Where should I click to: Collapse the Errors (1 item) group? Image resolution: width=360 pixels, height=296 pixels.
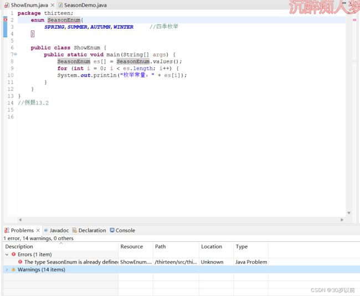pos(7,255)
